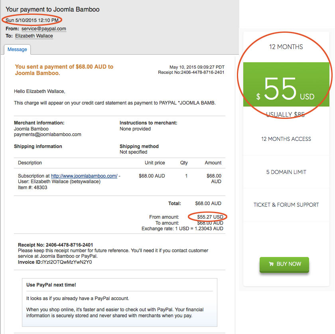Select the email subject 'Your payment to Joomla Bamboo'
The width and height of the screenshot is (335, 334).
click(53, 10)
